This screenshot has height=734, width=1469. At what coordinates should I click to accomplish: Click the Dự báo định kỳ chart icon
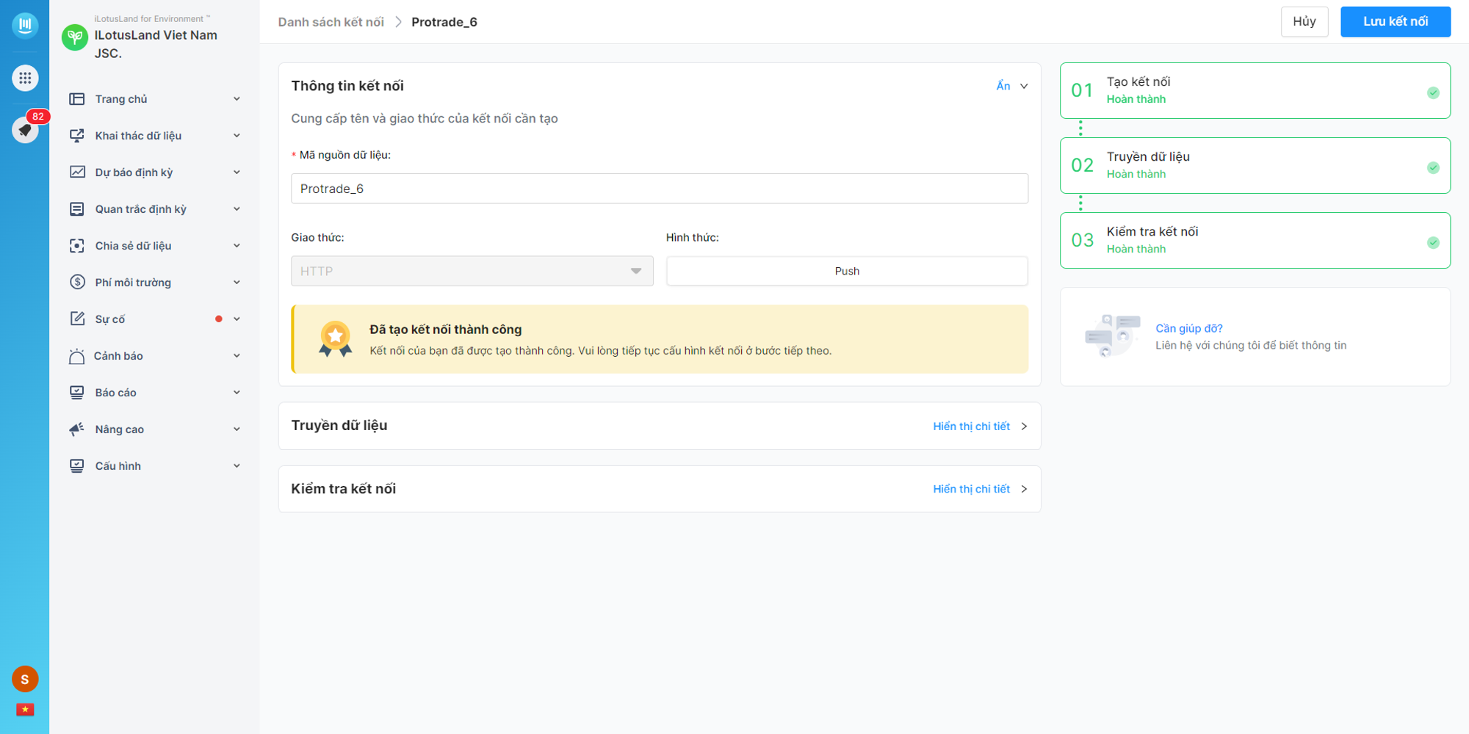coord(76,172)
